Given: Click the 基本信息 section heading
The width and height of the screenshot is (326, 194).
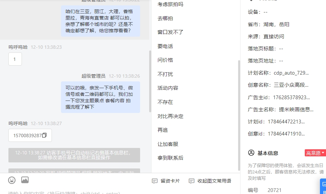Looking at the screenshot, I should pos(268,153).
